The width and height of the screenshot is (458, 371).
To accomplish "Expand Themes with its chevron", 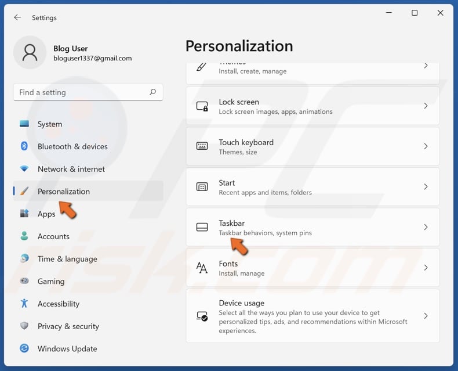I will click(426, 66).
